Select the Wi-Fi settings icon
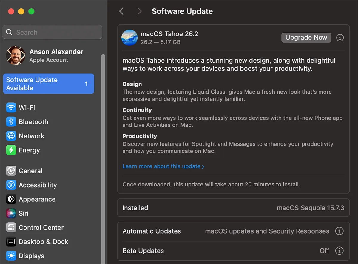The width and height of the screenshot is (358, 264). point(11,107)
